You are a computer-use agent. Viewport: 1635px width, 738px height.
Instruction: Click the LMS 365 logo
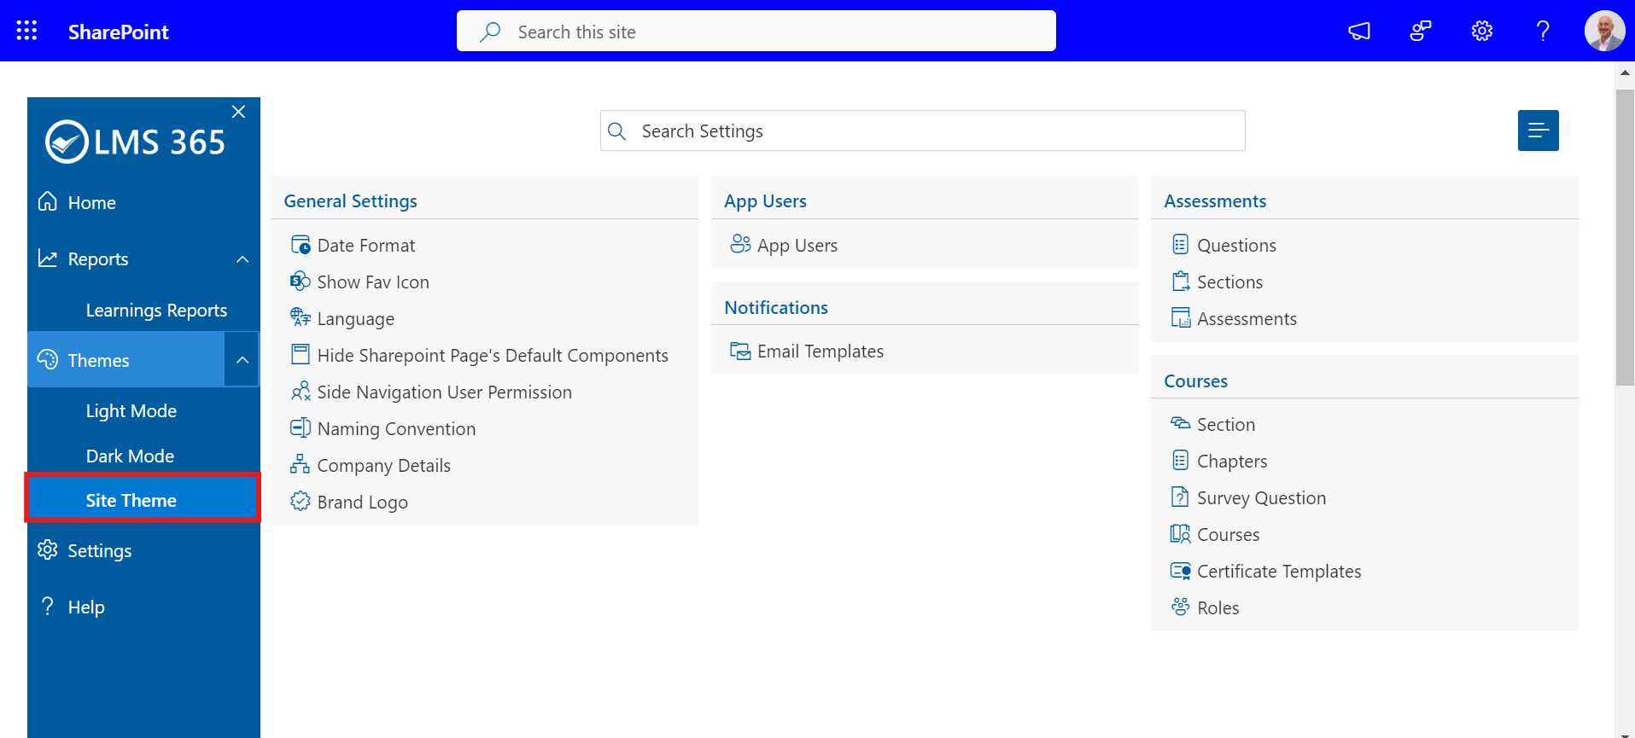click(135, 142)
